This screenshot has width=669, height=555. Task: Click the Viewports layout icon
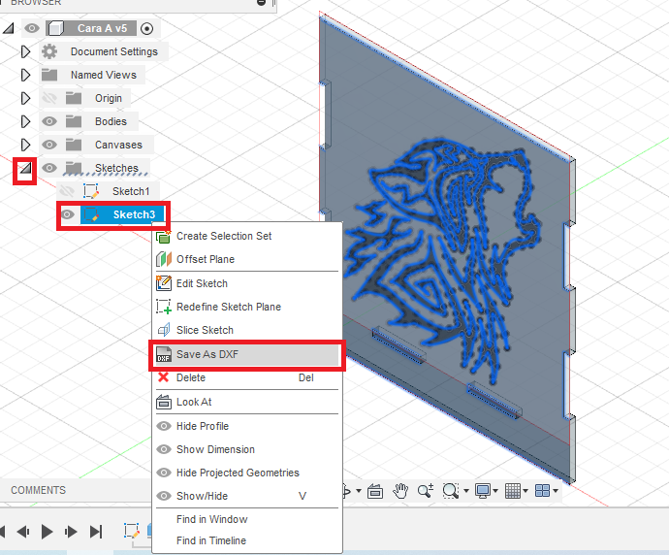tap(543, 491)
